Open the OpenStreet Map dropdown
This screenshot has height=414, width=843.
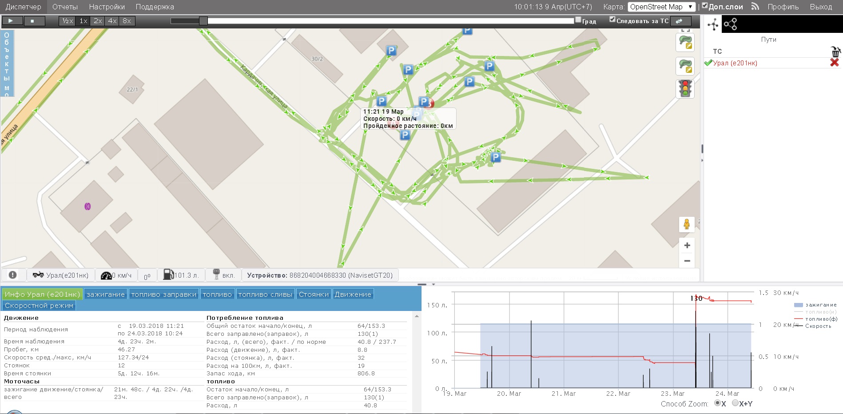[661, 7]
